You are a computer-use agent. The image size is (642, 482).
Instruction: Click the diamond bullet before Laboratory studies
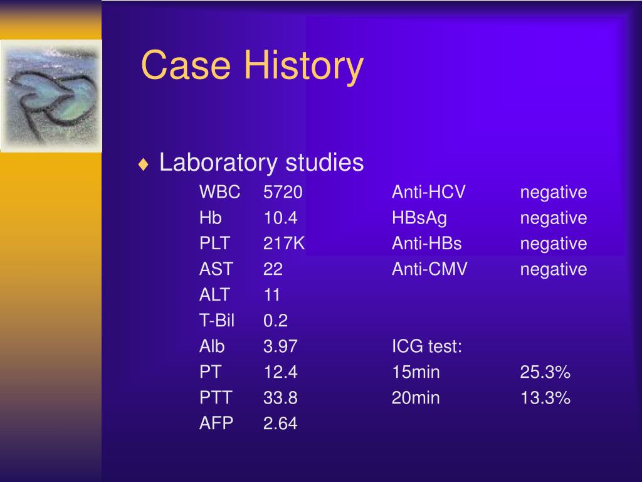[x=144, y=164]
